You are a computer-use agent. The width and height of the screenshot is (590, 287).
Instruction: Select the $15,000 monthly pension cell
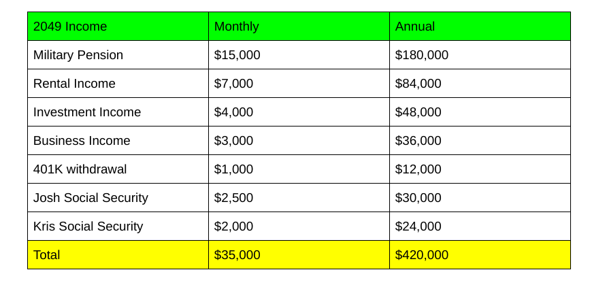[x=237, y=55]
